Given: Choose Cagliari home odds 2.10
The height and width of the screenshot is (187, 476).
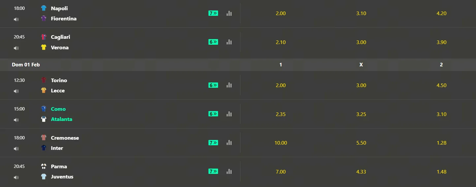Looking at the screenshot, I should 280,42.
